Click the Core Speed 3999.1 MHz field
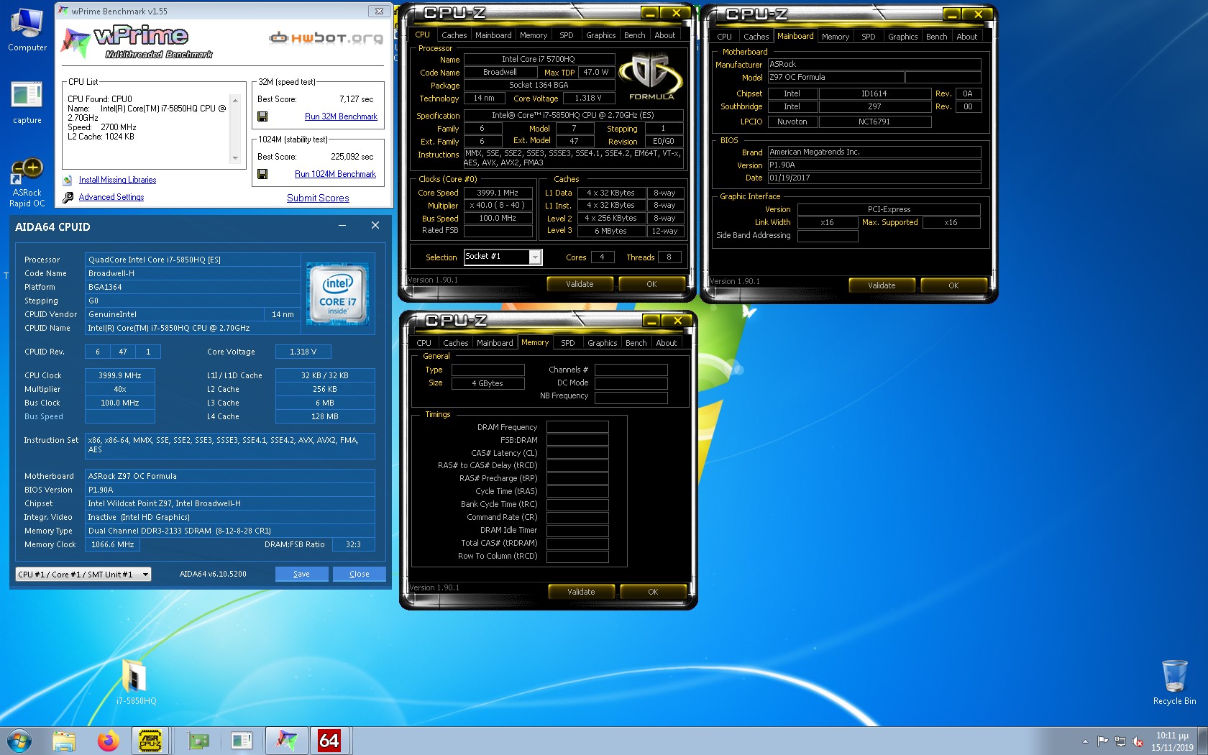The image size is (1208, 755). tap(498, 193)
